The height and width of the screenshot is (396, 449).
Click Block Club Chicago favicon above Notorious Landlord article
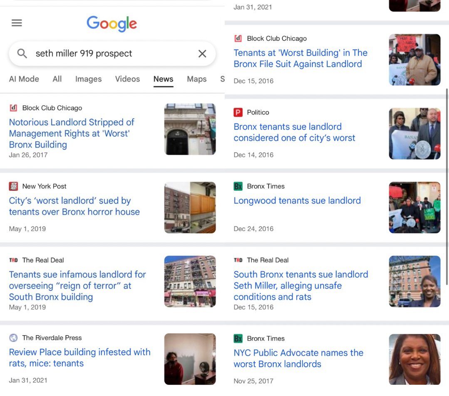(13, 108)
